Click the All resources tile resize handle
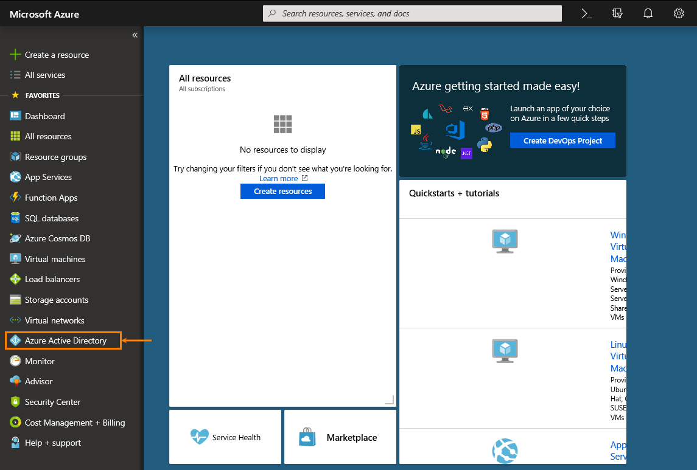 click(x=390, y=399)
